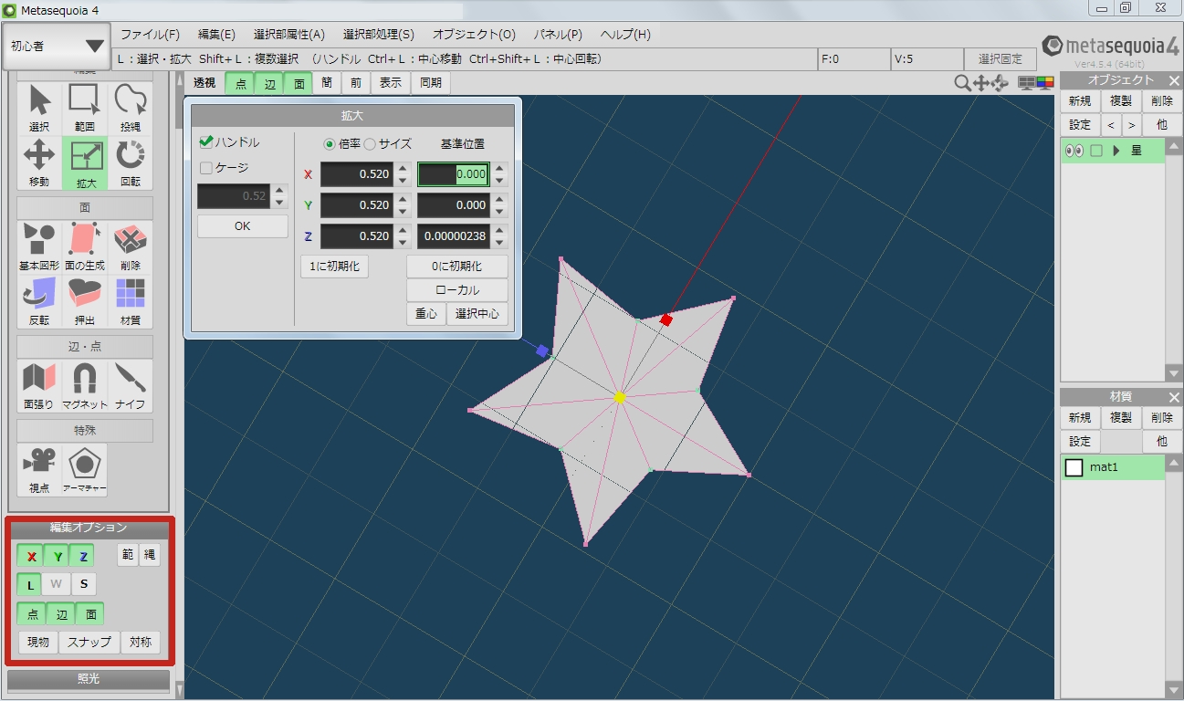1184x701 pixels.
Task: Open the 初心者 mode dropdown
Action: 57,46
